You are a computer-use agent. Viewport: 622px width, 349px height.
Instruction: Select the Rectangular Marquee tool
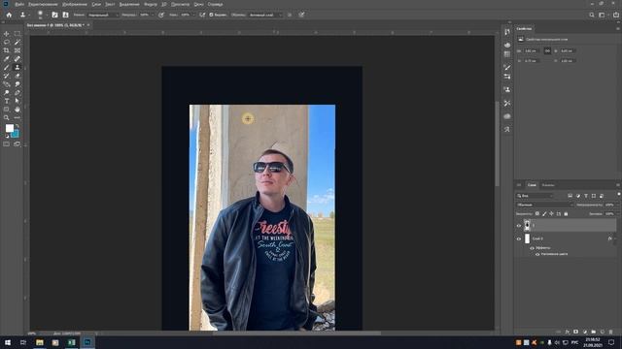(x=17, y=34)
